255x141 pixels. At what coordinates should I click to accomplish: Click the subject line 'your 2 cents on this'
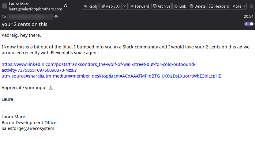click(24, 24)
